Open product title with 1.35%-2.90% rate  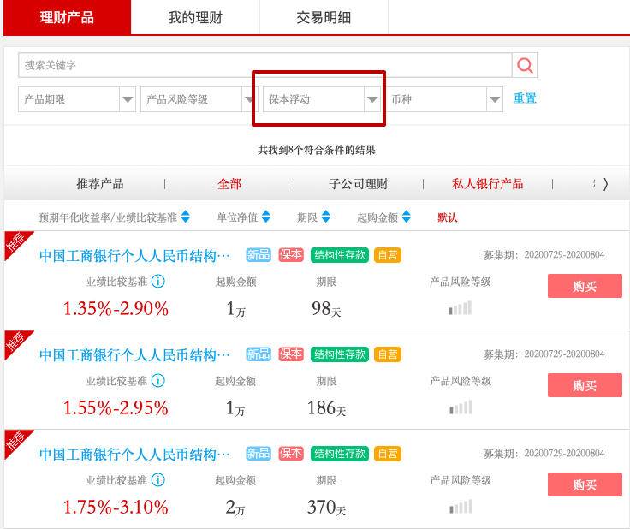point(134,255)
